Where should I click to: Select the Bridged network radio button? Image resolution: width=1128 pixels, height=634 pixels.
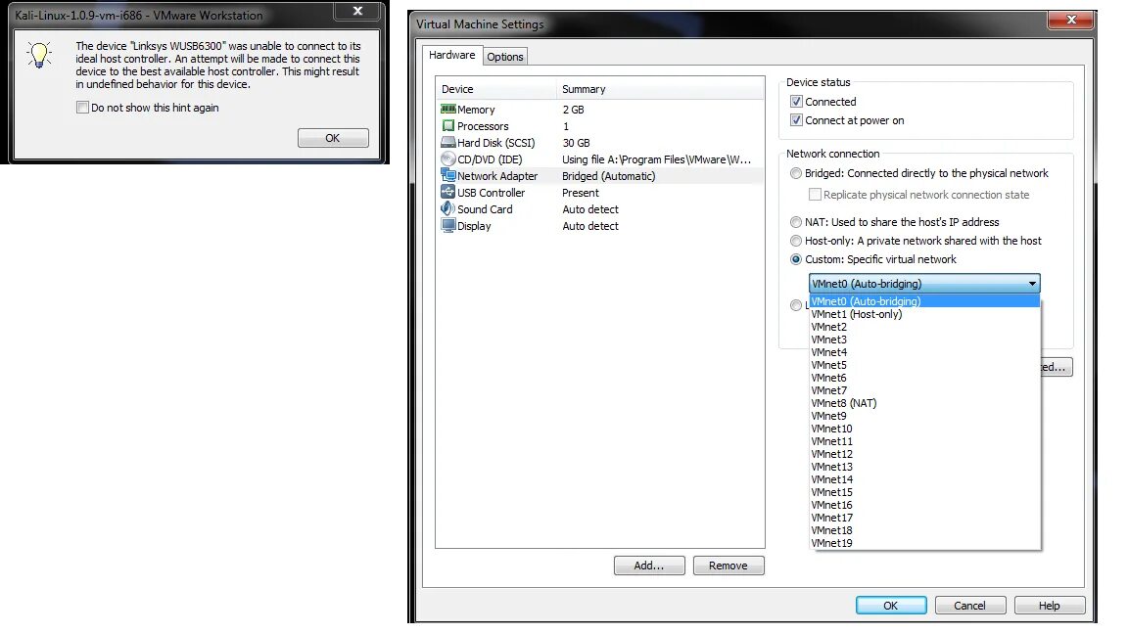click(x=796, y=173)
